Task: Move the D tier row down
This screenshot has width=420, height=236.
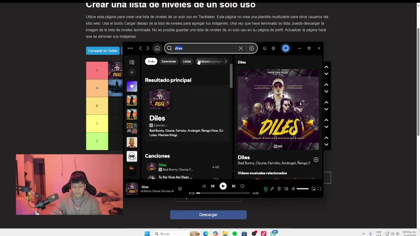Action: click(x=326, y=145)
